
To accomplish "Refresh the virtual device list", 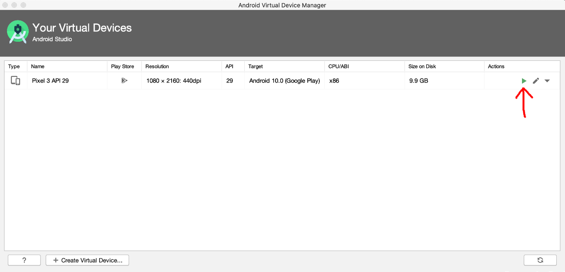I will 540,260.
